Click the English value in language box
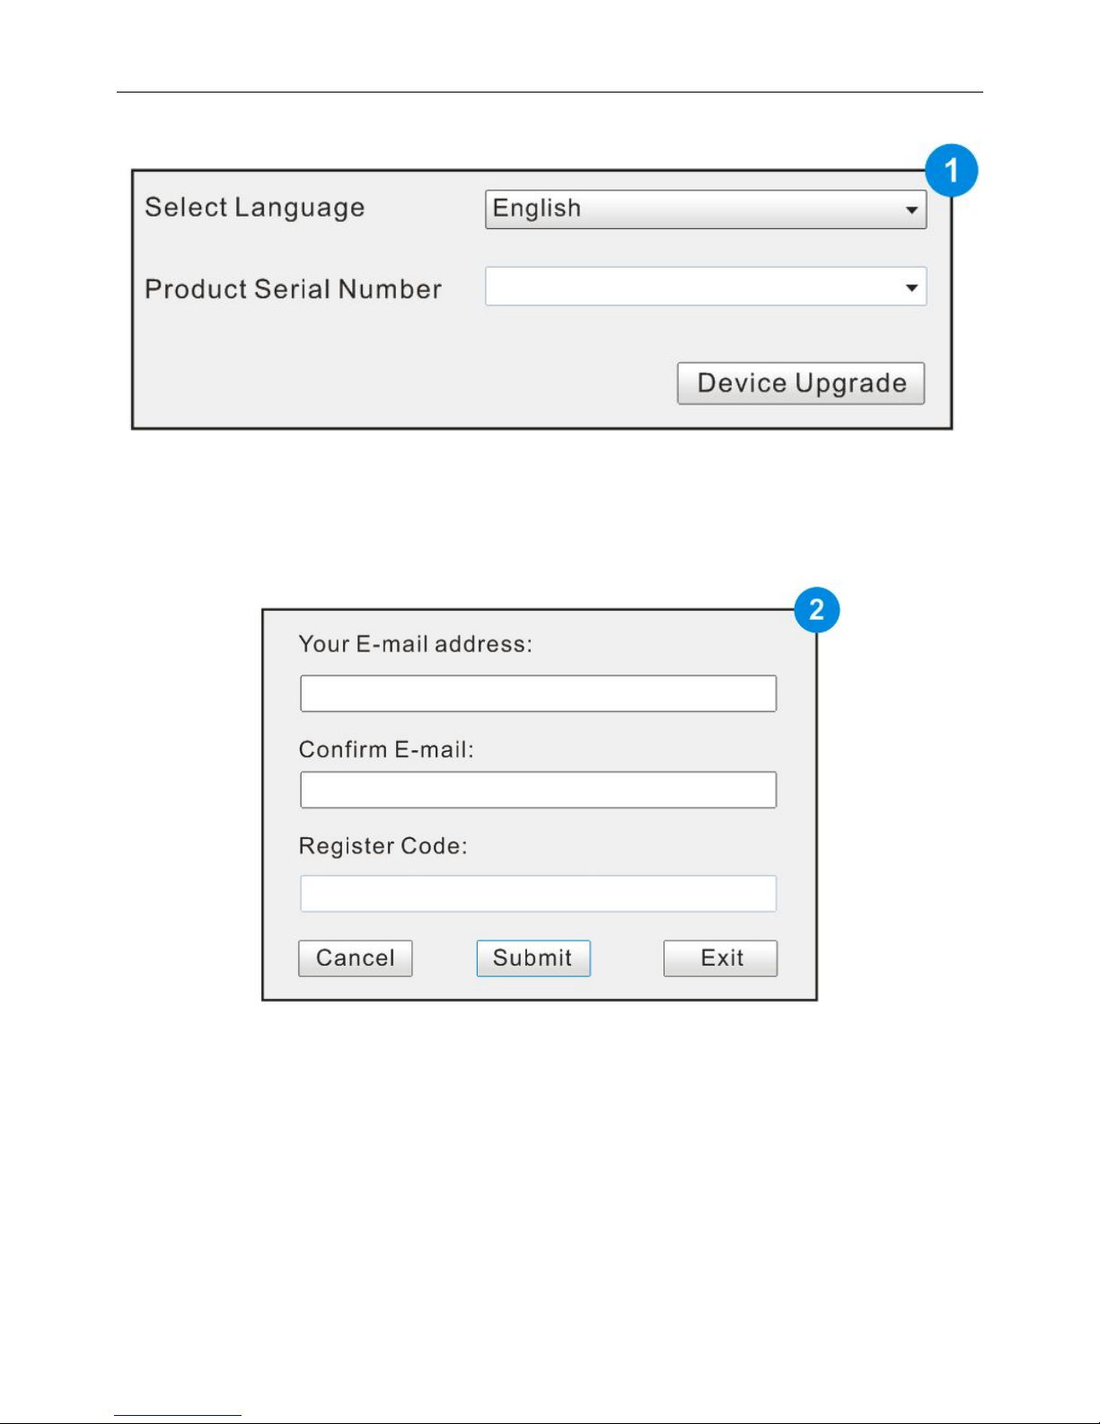The height and width of the screenshot is (1424, 1100). [537, 208]
